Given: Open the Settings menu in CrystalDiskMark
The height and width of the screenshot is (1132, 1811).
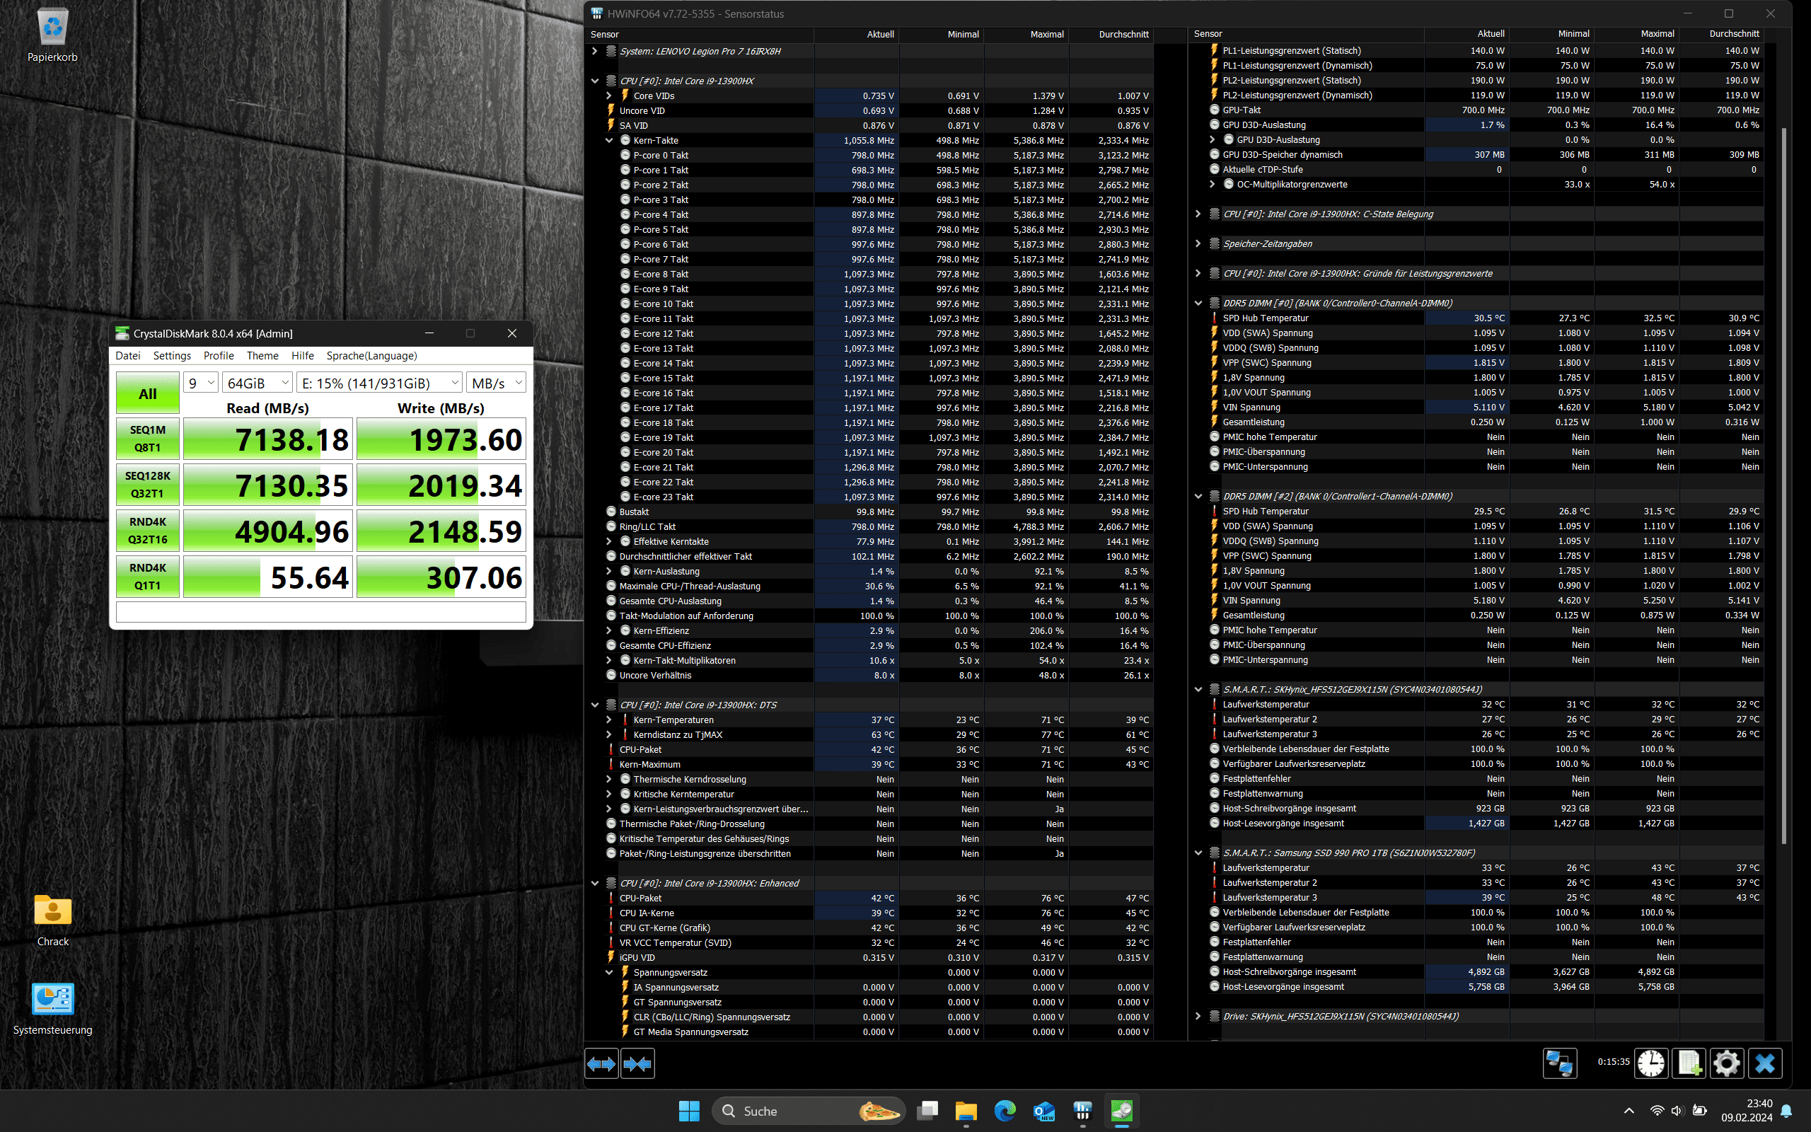Looking at the screenshot, I should tap(171, 356).
